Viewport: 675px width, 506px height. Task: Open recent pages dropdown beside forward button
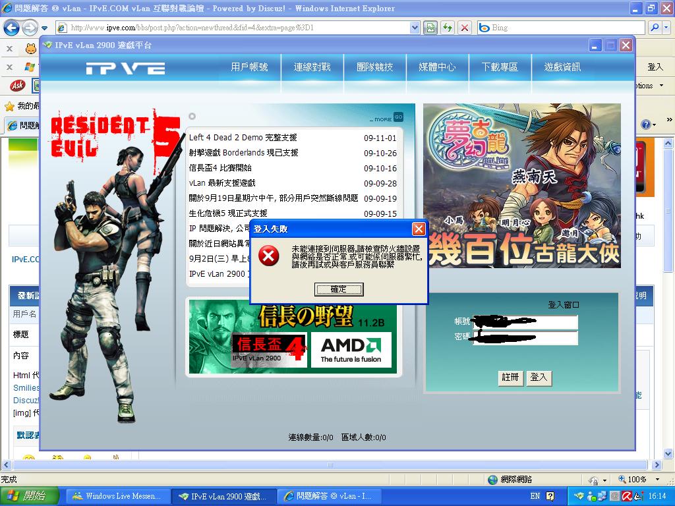[44, 28]
